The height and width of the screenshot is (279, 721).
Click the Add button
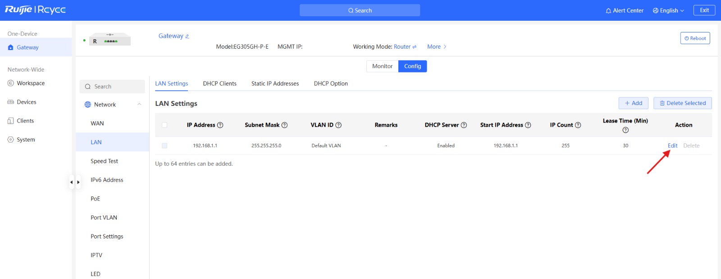coord(633,103)
